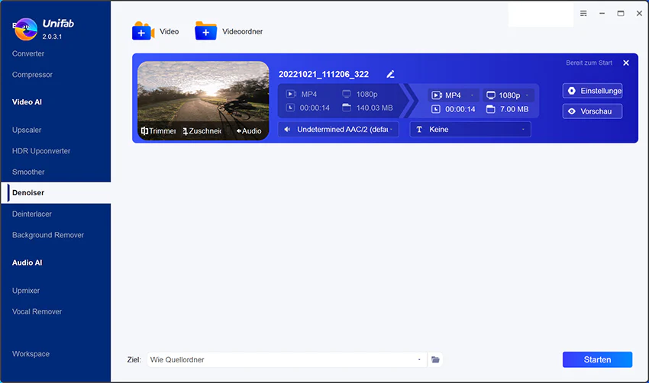
Task: Expand the output 1080p resolution dropdown
Action: coord(509,95)
